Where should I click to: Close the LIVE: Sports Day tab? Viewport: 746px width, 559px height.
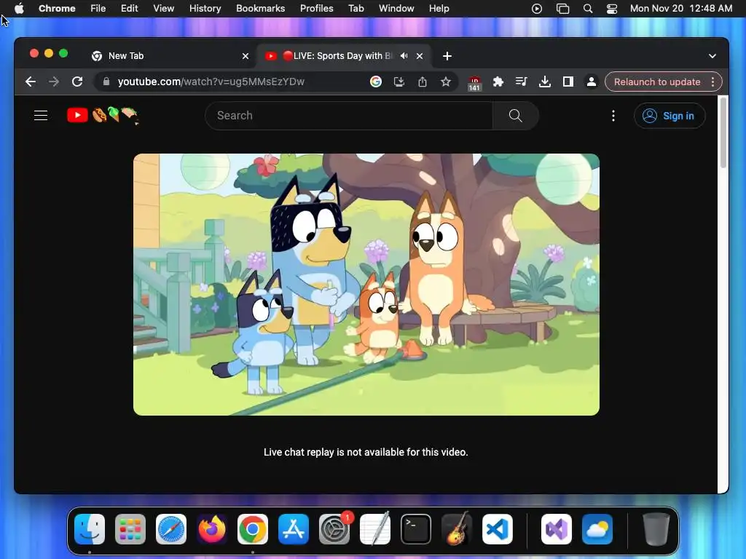click(420, 55)
